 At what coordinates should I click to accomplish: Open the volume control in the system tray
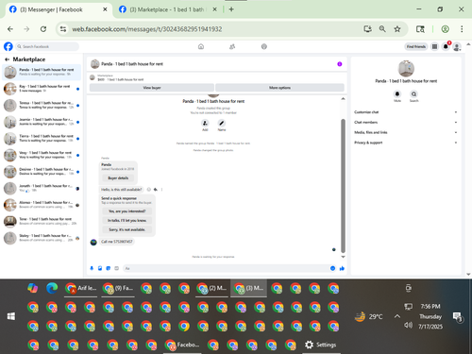pyautogui.click(x=408, y=325)
